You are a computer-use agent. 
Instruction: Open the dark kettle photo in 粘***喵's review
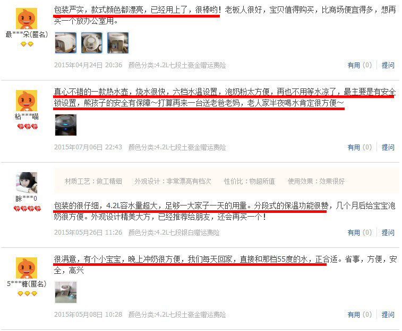(x=66, y=125)
